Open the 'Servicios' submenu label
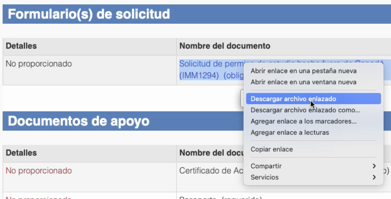391x199 pixels. click(x=264, y=177)
